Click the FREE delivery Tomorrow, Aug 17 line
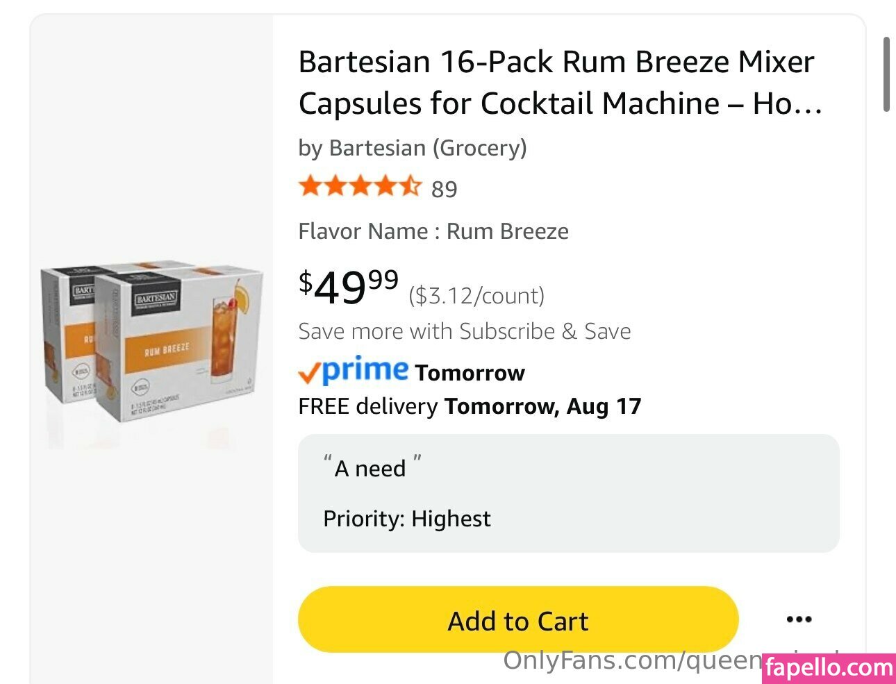896x684 pixels. coord(470,406)
